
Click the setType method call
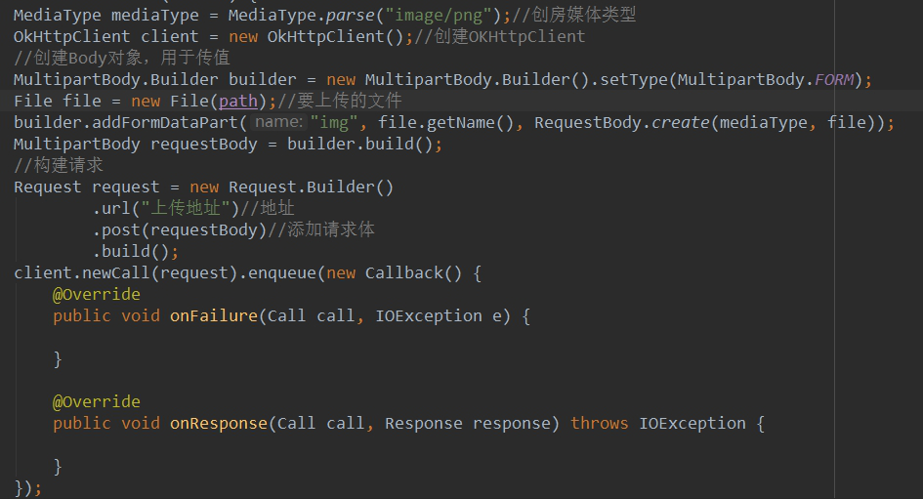tap(633, 79)
